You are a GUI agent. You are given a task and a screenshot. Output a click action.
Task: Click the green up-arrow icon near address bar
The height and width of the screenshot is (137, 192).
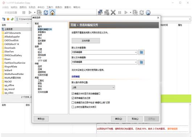pos(12,19)
